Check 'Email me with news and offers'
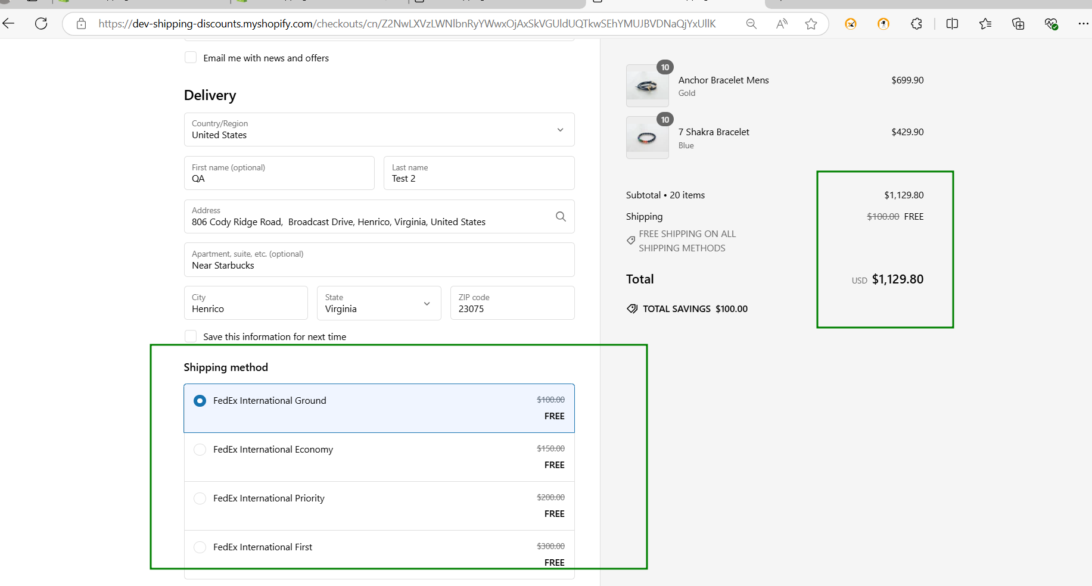Image resolution: width=1092 pixels, height=586 pixels. tap(191, 58)
